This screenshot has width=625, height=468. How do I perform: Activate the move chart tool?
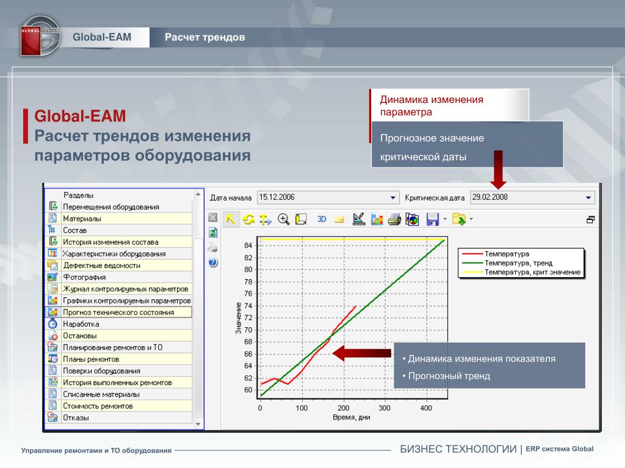coord(265,219)
